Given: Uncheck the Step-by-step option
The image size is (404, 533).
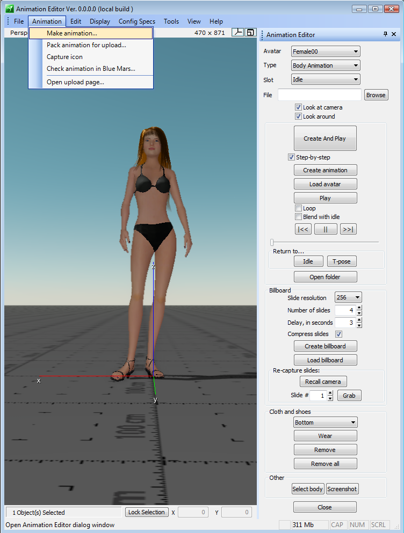Looking at the screenshot, I should 291,157.
